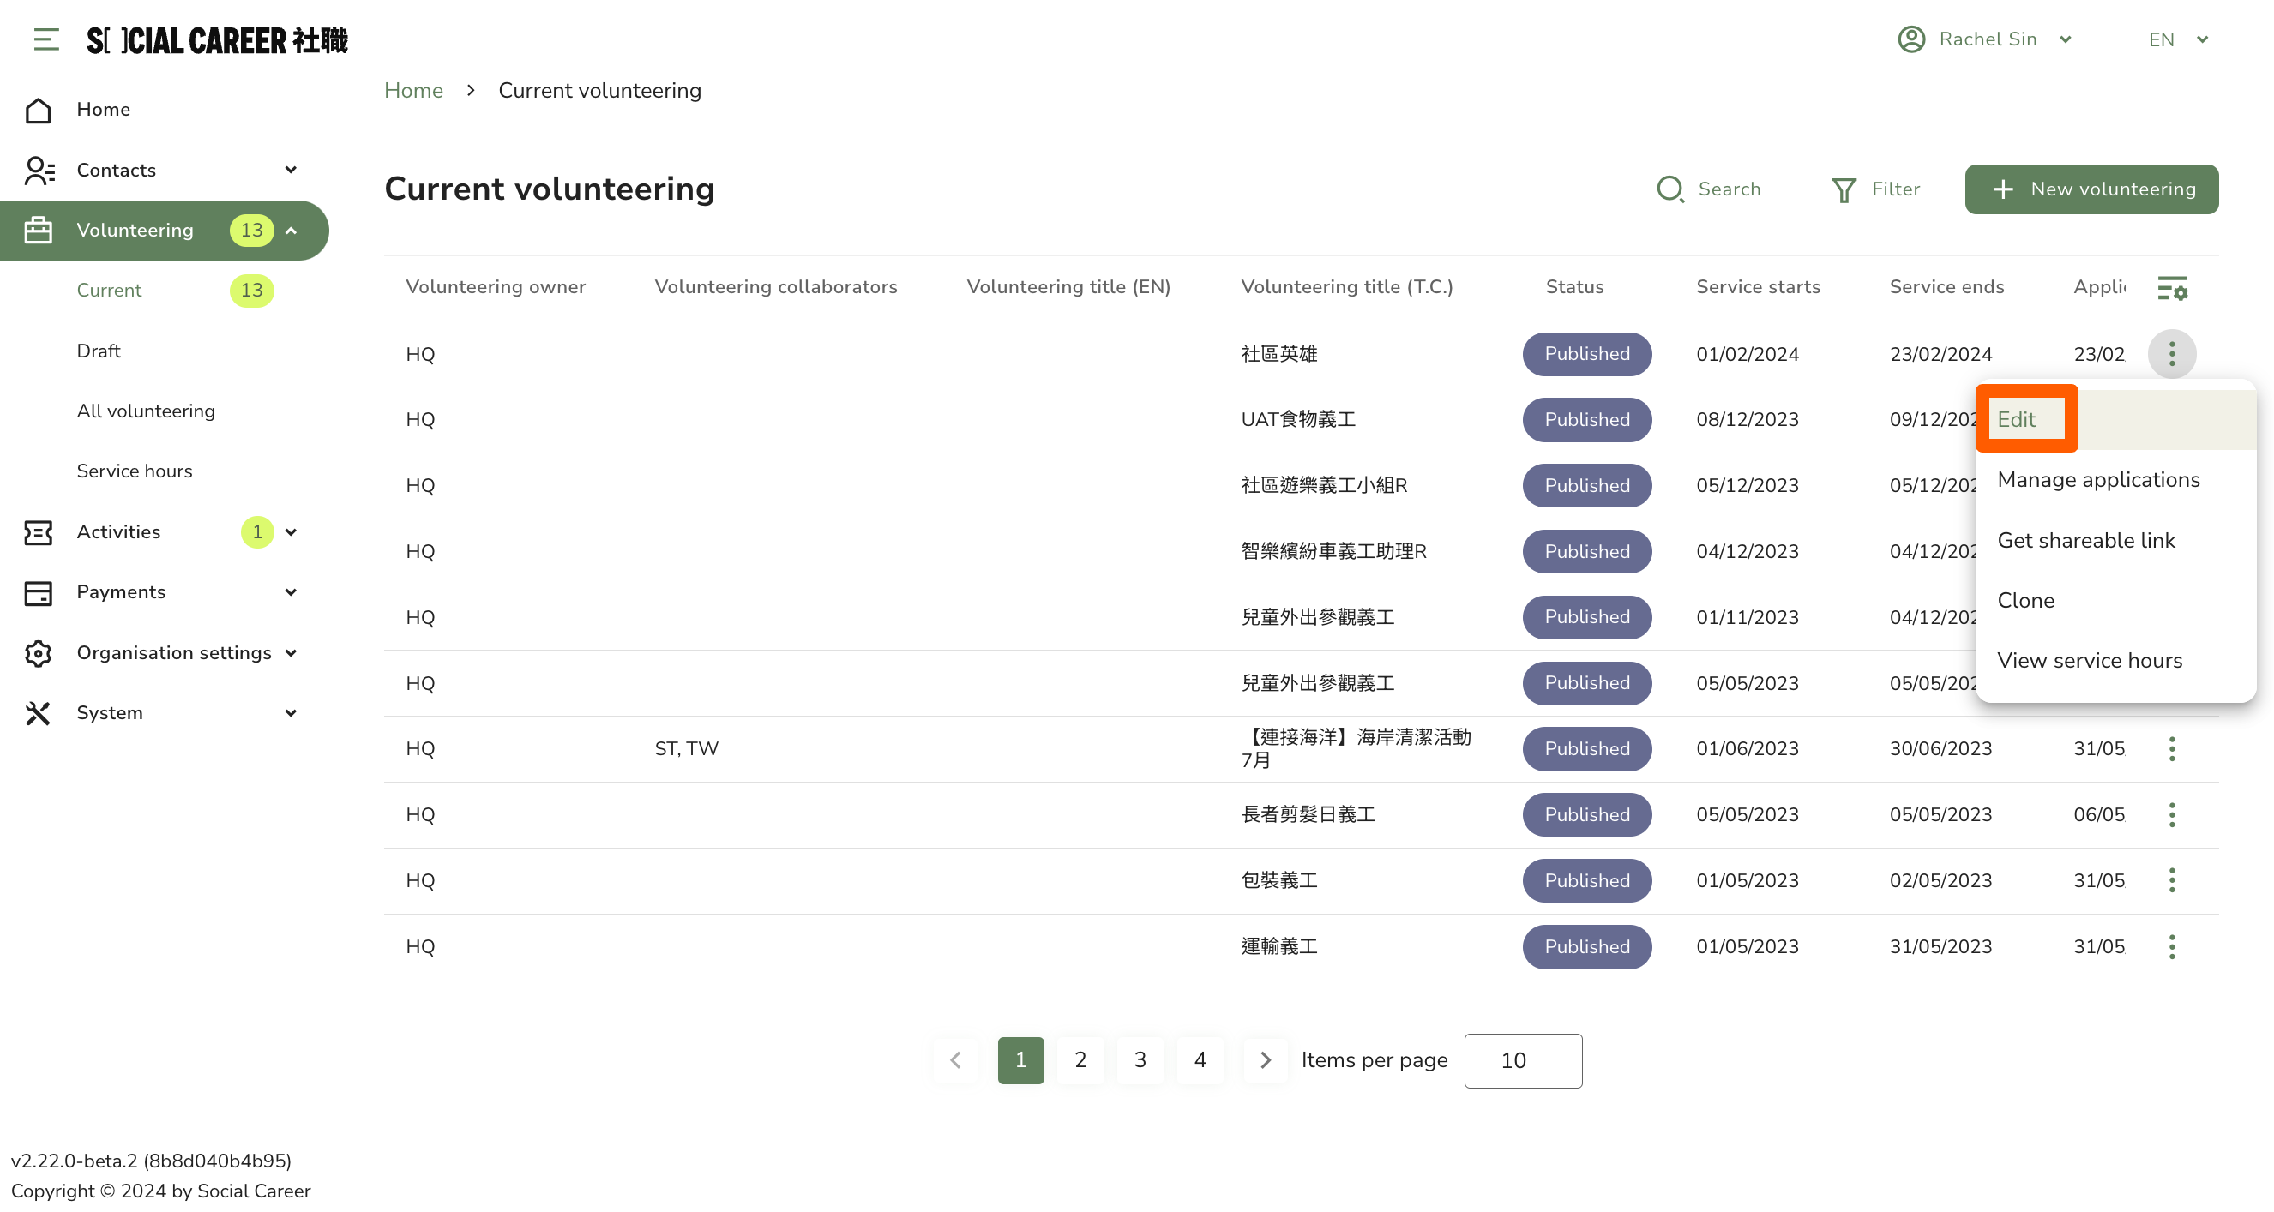The width and height of the screenshot is (2274, 1212).
Task: Open three-dot menu for 長者剪髮日義工 row
Action: (2172, 815)
